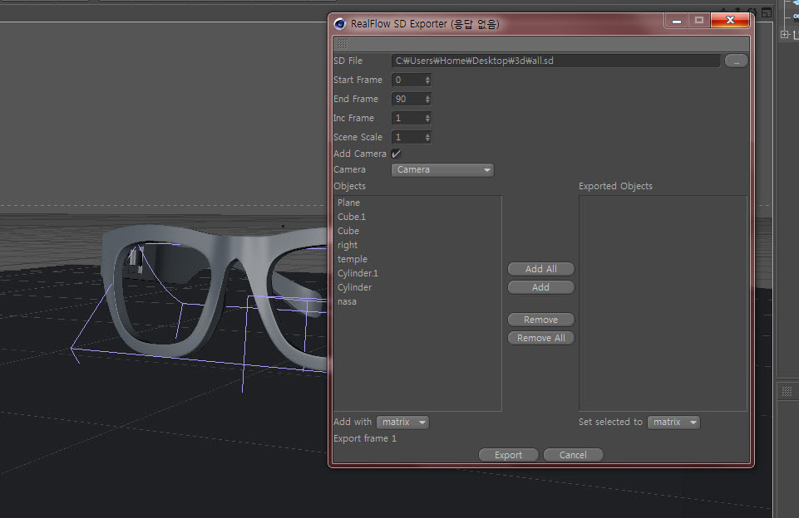Screen dimensions: 799x518
Task: Select Cube.1 in the Objects list
Action: (x=352, y=217)
